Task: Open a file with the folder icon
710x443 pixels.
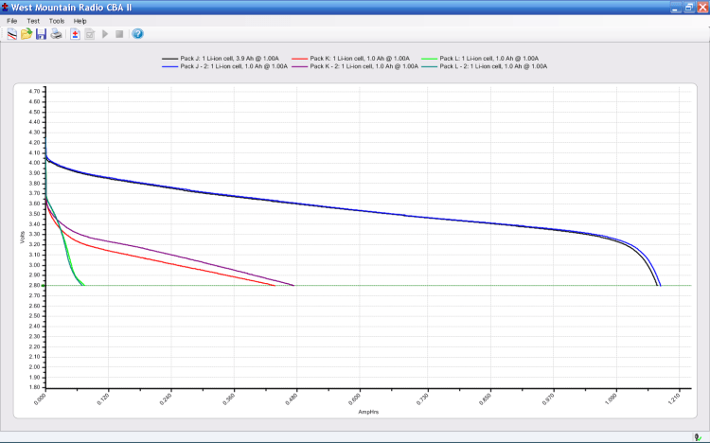Action: 27,34
